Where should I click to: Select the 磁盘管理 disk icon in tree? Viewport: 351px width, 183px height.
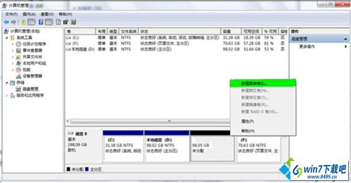(19, 89)
